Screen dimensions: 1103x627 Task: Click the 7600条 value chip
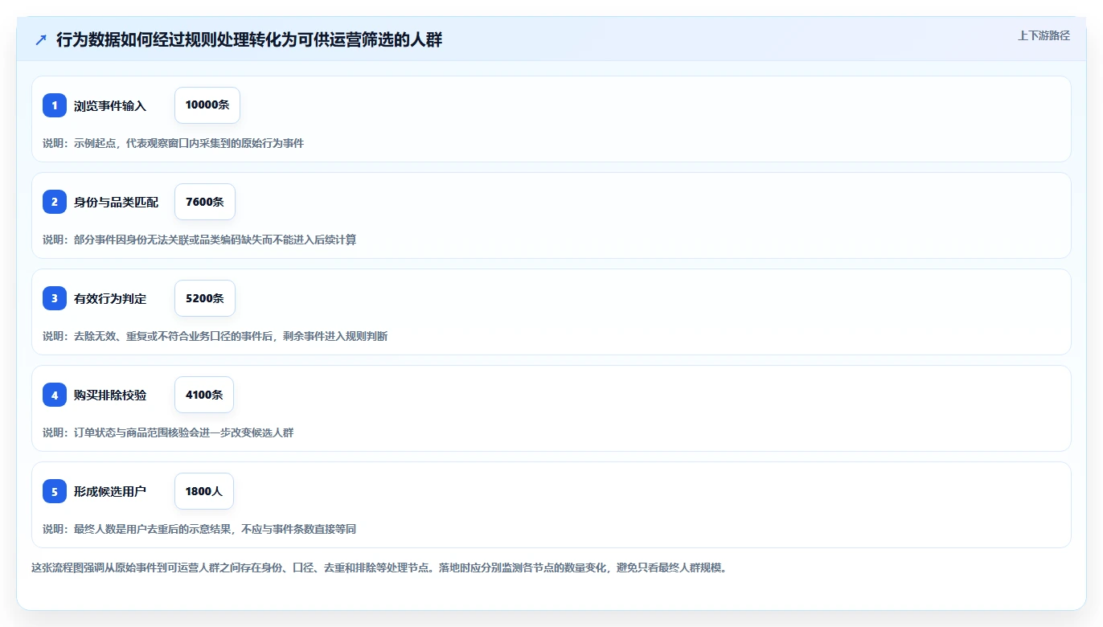(205, 202)
